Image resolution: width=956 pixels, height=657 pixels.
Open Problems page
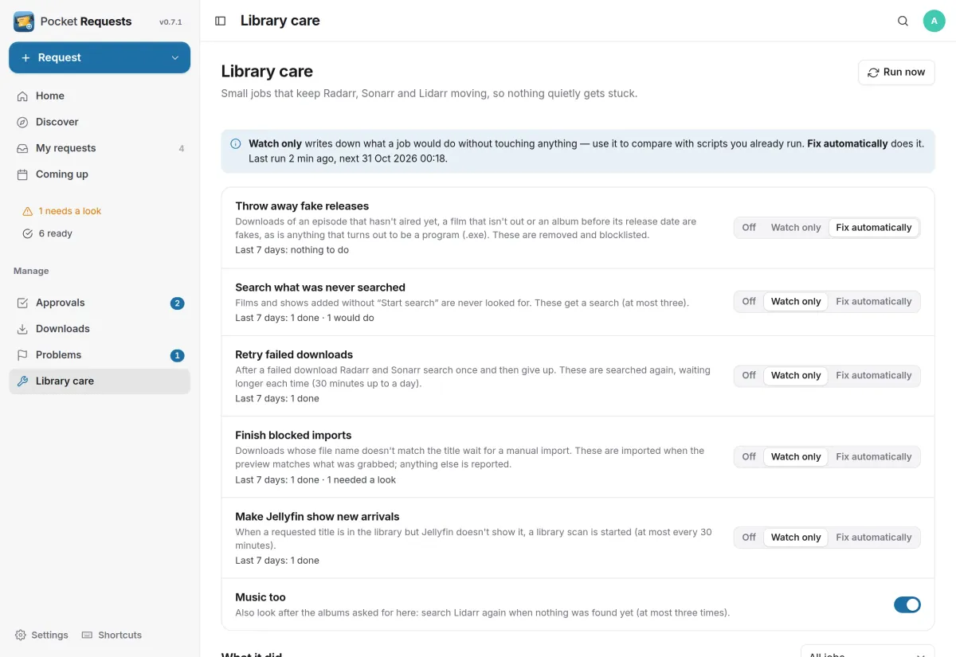pos(100,355)
